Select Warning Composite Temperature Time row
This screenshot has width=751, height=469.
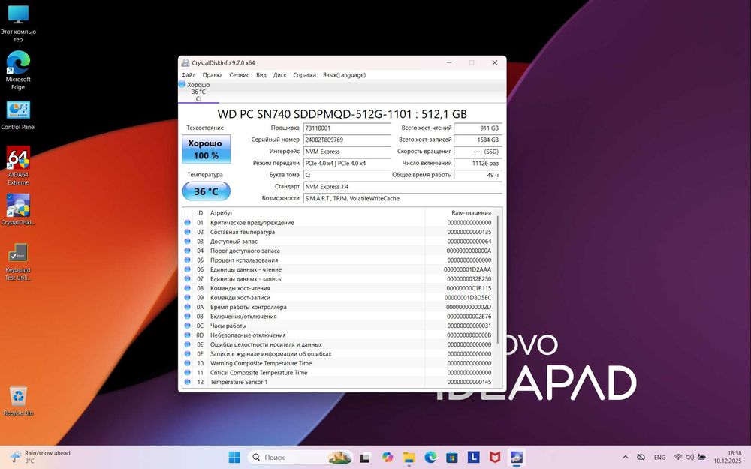coord(339,363)
